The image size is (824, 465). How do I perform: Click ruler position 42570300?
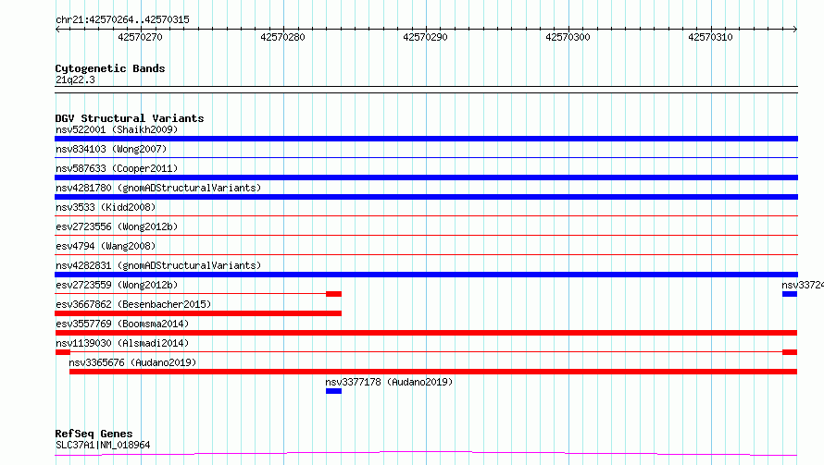(568, 37)
